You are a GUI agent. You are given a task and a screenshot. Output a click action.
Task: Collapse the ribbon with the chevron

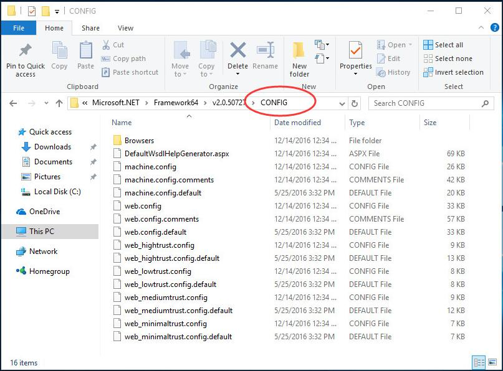point(480,27)
